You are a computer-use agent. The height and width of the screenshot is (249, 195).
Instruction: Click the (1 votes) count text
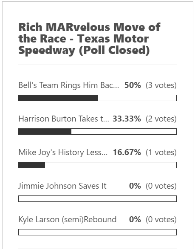pyautogui.click(x=161, y=153)
